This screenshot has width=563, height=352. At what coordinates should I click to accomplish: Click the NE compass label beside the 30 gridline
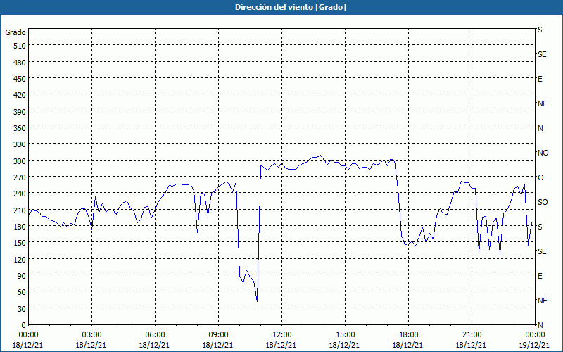click(543, 301)
